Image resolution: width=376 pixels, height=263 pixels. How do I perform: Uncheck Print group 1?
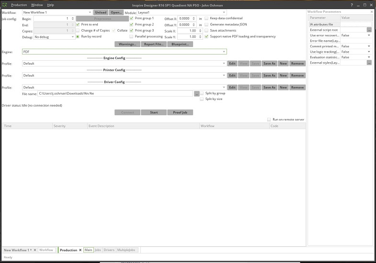pyautogui.click(x=132, y=18)
